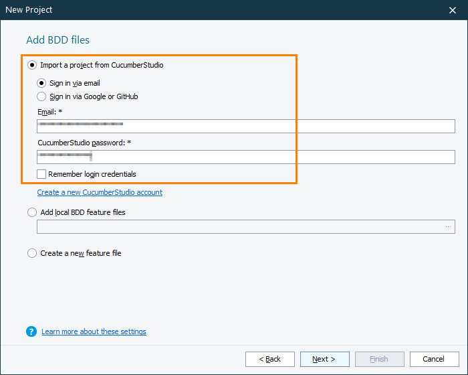
Task: Click the greyed-out Finish button
Action: (379, 359)
